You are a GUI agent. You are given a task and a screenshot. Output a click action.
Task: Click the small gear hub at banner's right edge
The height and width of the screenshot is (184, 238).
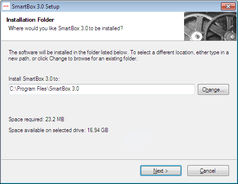pyautogui.click(x=232, y=37)
